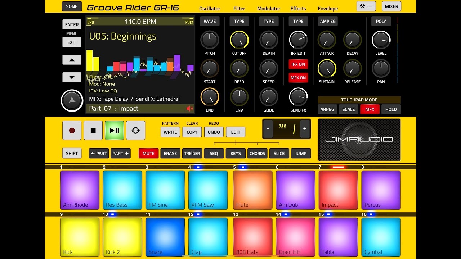Switch to KEYS mode

236,153
